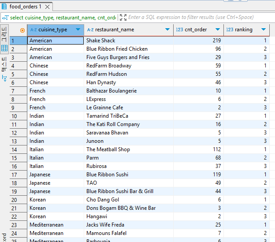Screen dimensions: 275x242
Task: Open restaurant_name column filter dropdown
Action: pos(167,29)
